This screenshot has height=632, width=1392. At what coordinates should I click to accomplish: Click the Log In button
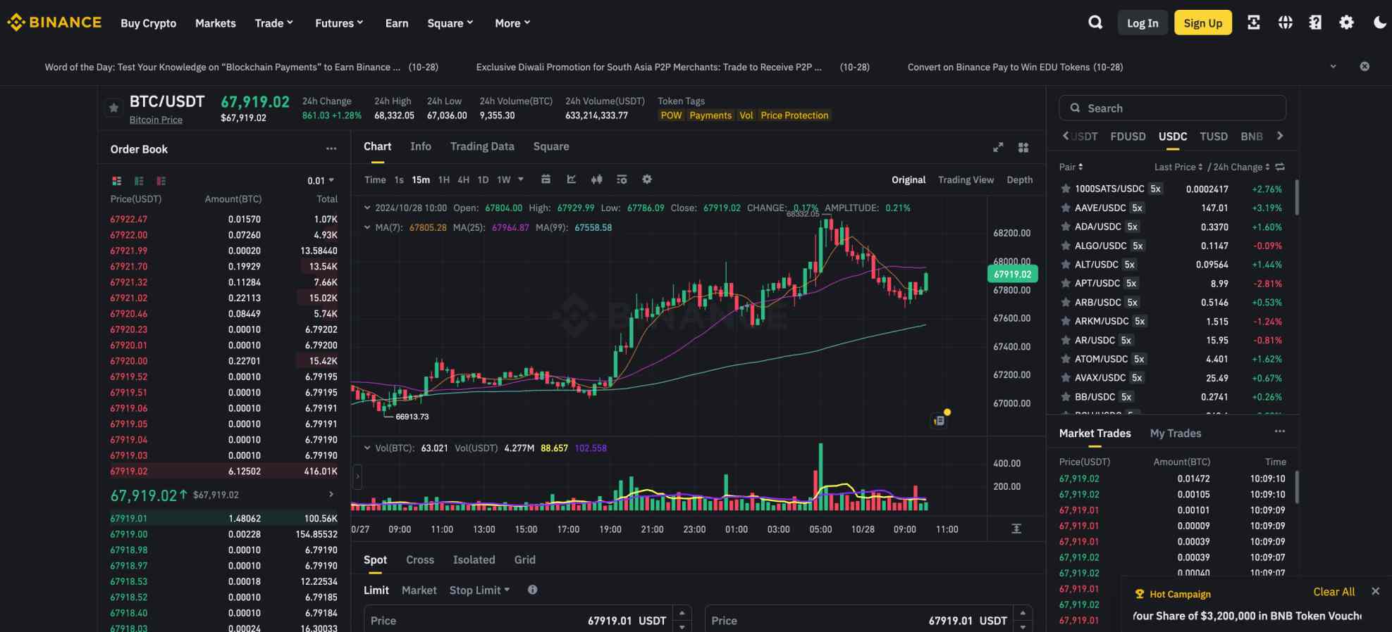point(1142,23)
